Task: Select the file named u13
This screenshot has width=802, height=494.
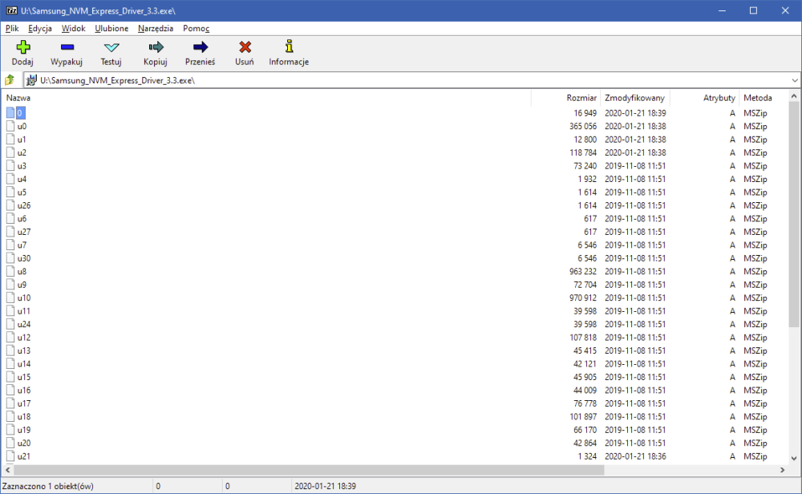Action: (23, 350)
